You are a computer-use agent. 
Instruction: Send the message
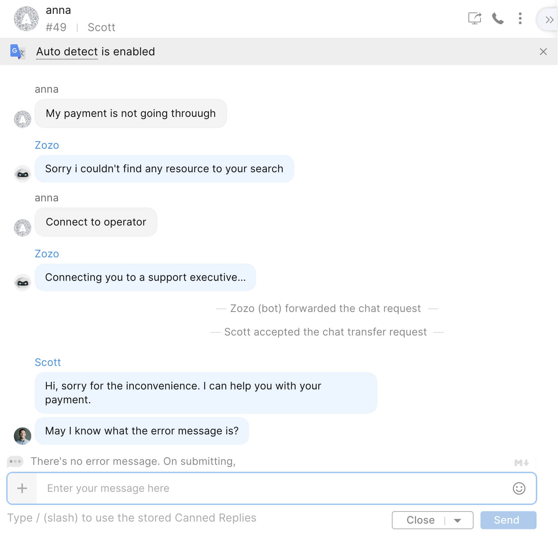508,520
